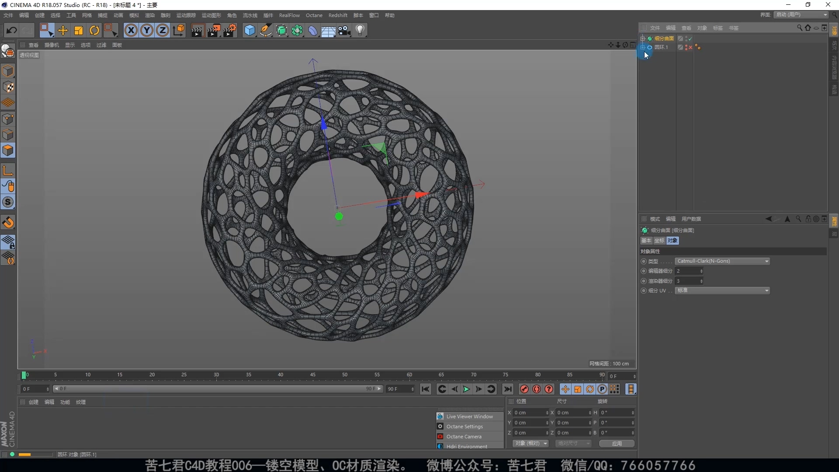Viewport: 839px width, 472px height.
Task: Open the 渲染 menu
Action: coord(149,15)
